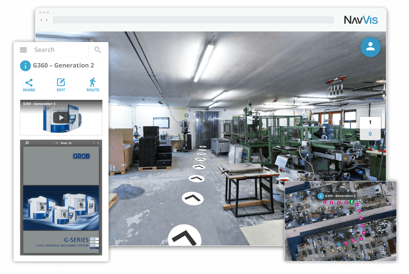Image resolution: width=409 pixels, height=274 pixels.
Task: Switch to floor 1 in the floor selector
Action: tap(370, 123)
